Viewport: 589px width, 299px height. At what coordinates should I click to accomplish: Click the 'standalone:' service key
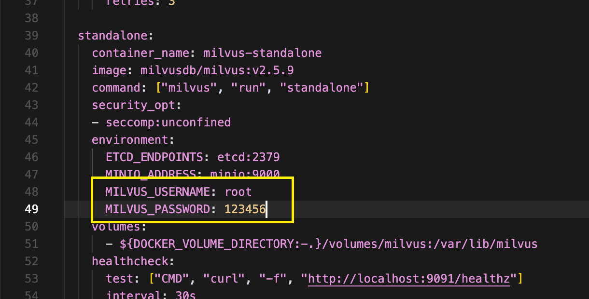[x=115, y=35]
